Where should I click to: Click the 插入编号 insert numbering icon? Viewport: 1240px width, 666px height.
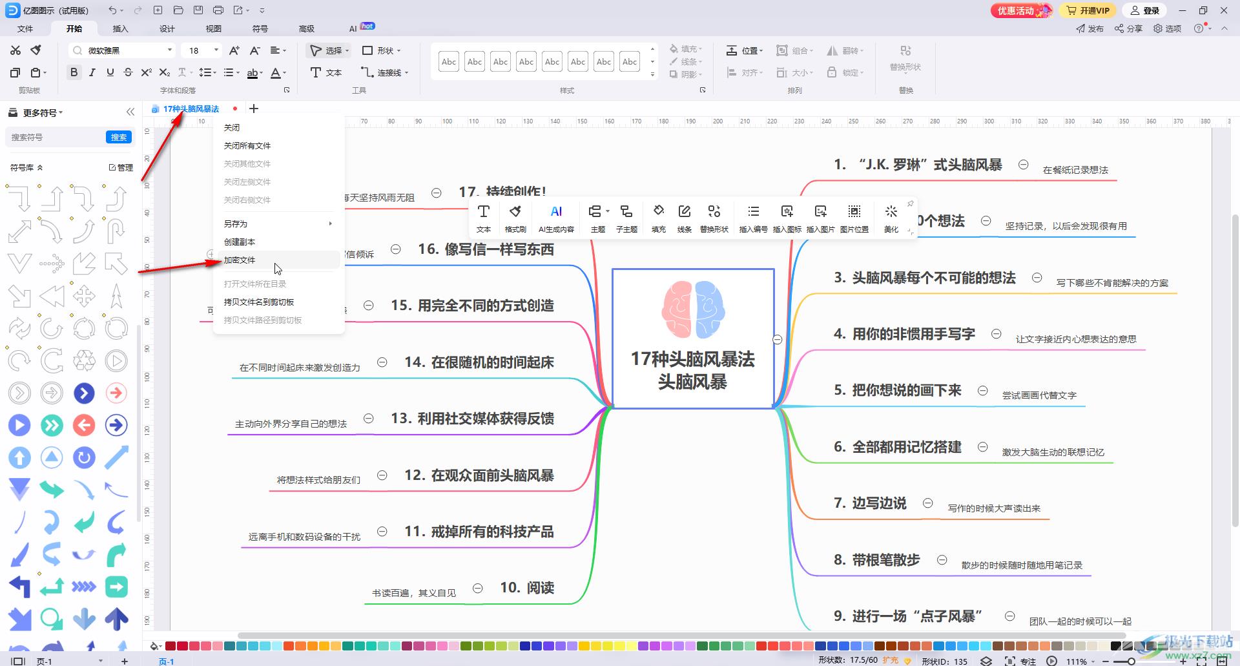[x=753, y=218]
